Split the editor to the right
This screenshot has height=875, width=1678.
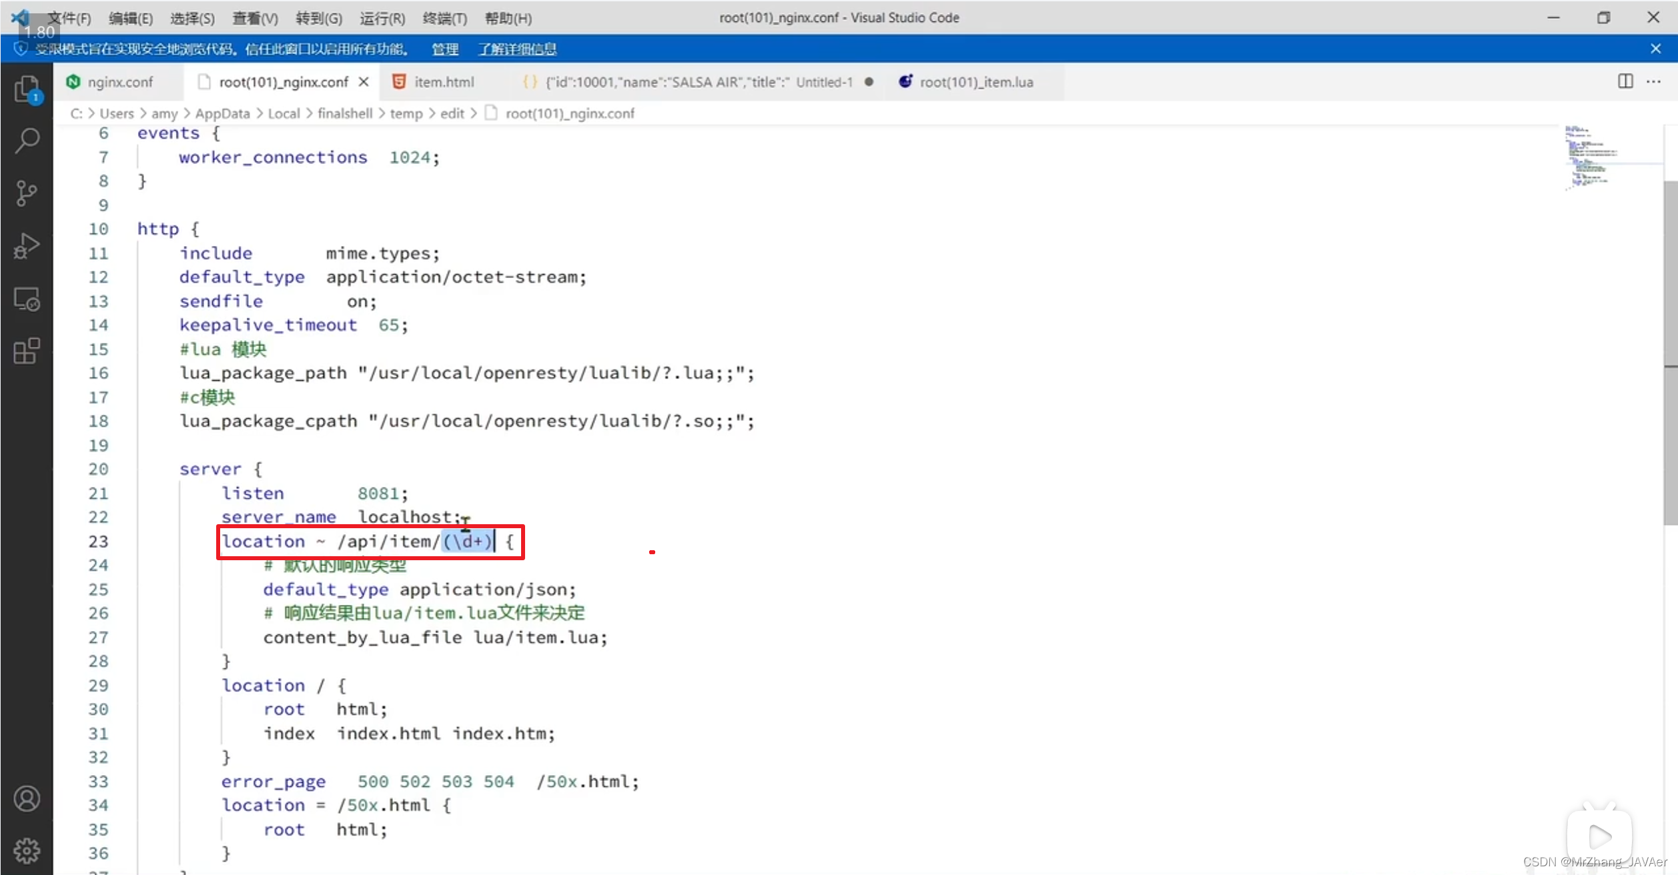click(1625, 81)
